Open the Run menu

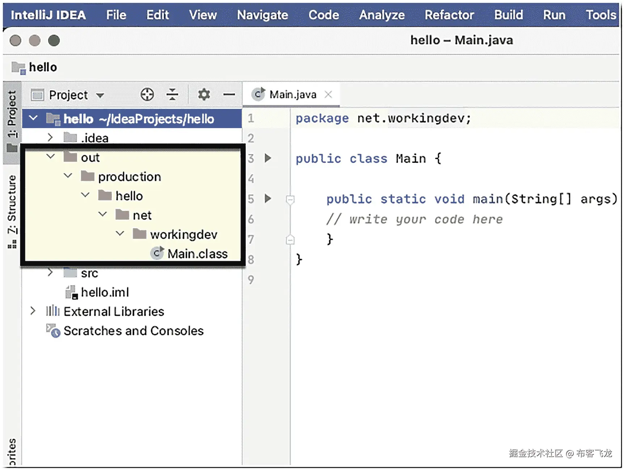point(554,15)
